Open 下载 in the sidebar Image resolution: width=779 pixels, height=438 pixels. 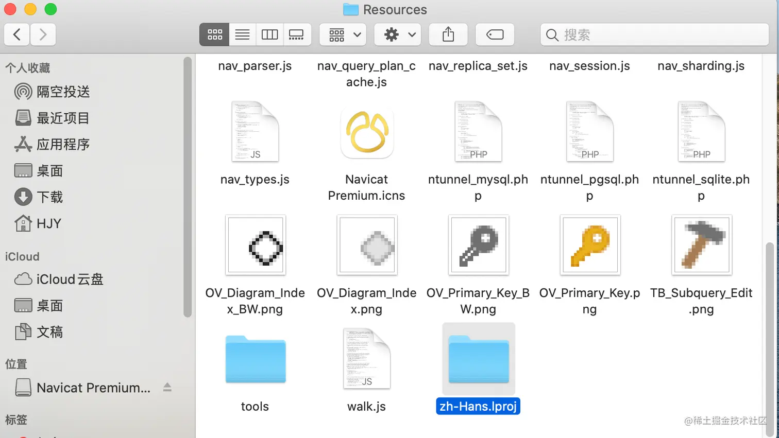39,197
